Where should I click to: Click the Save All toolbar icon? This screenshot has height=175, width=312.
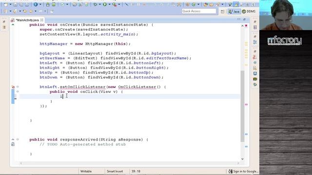pos(21,4)
